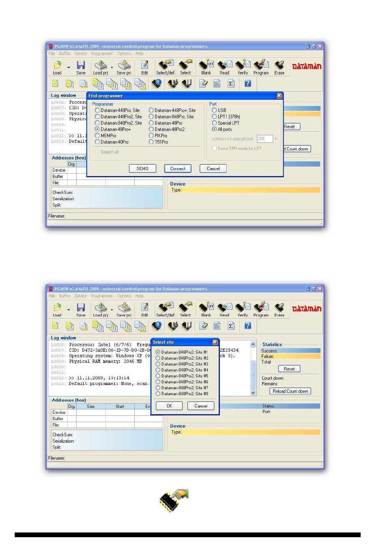Viewport: 375px width, 555px height.
Task: Open the File menu in the lower screenshot
Action: coord(52,296)
